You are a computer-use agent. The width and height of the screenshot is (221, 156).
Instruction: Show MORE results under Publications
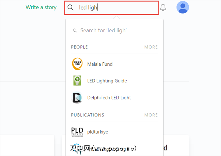tap(151, 115)
